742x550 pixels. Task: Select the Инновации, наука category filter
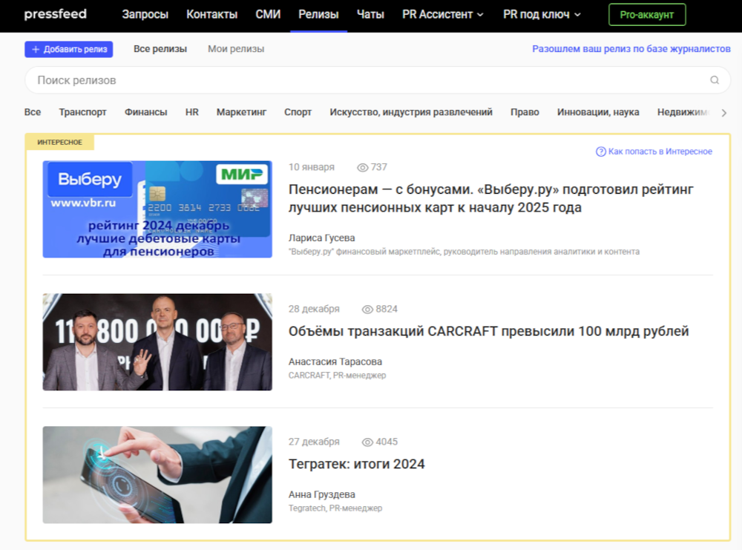point(598,112)
